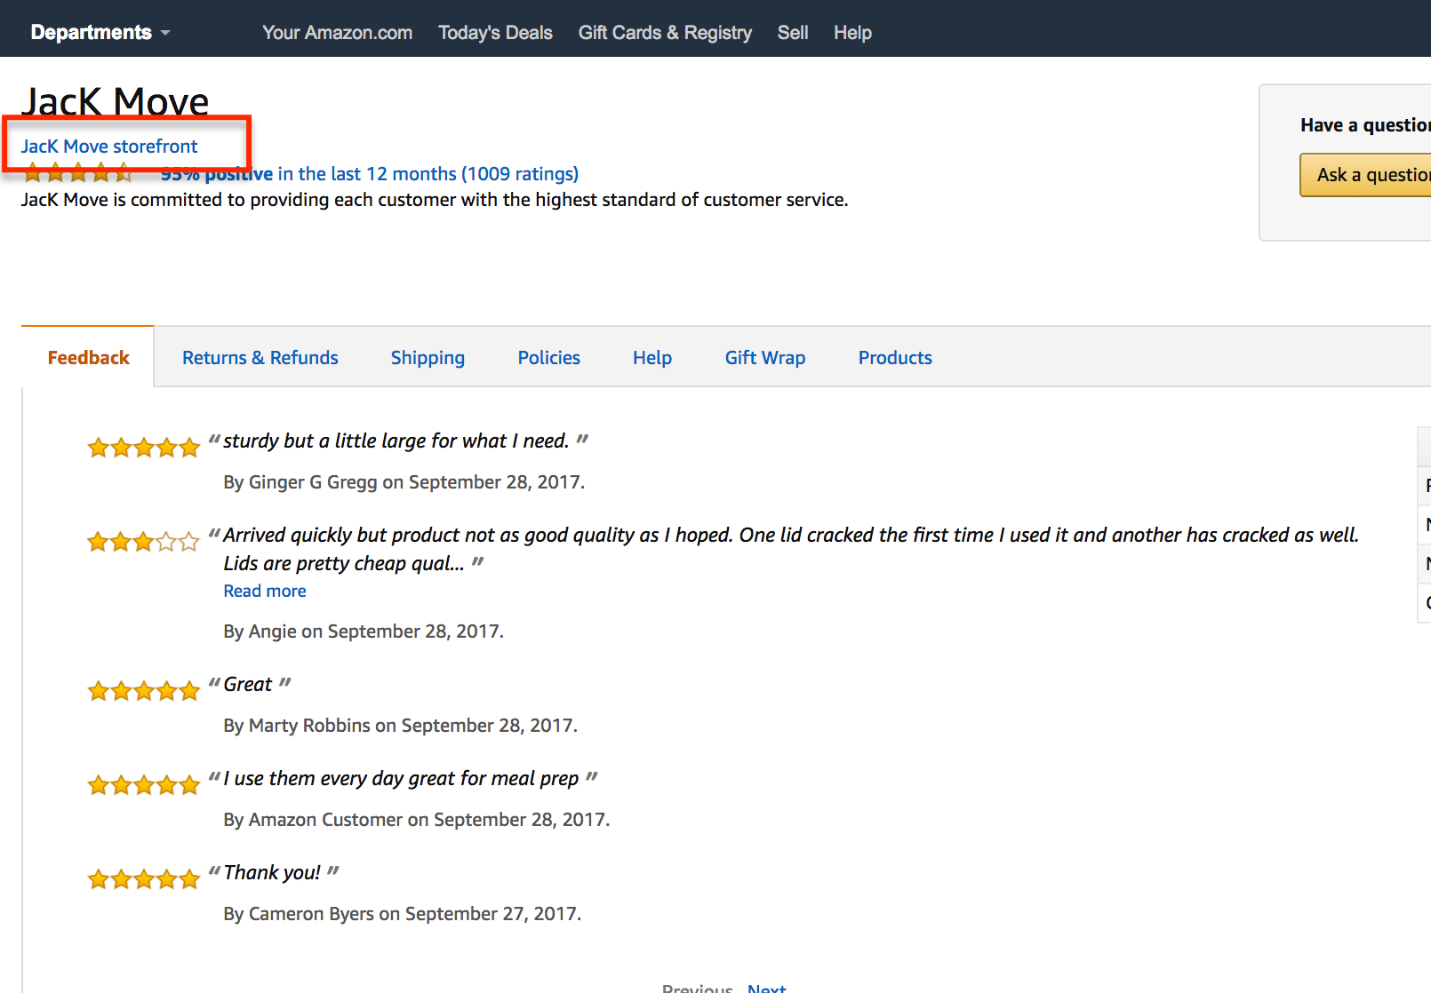Open the Departments dropdown menu
This screenshot has width=1431, height=993.
100,33
